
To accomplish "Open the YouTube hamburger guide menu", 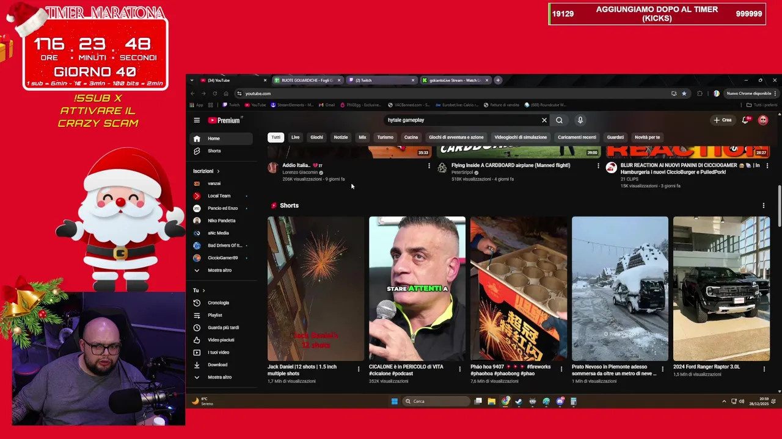I will point(197,120).
